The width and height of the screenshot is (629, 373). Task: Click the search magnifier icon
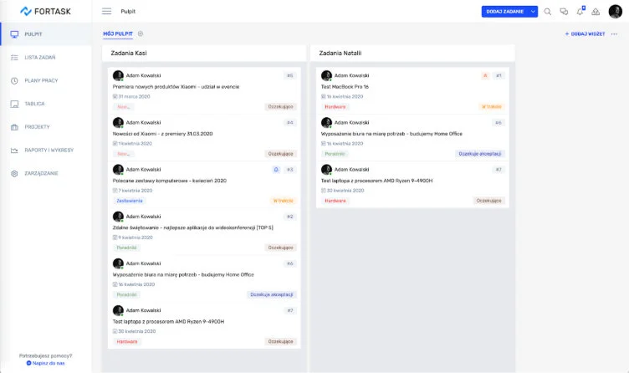pyautogui.click(x=548, y=12)
